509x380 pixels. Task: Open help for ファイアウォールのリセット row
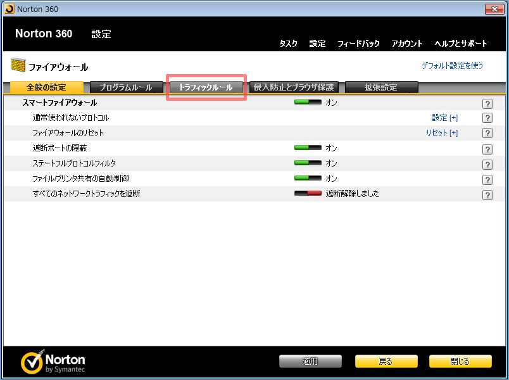487,133
